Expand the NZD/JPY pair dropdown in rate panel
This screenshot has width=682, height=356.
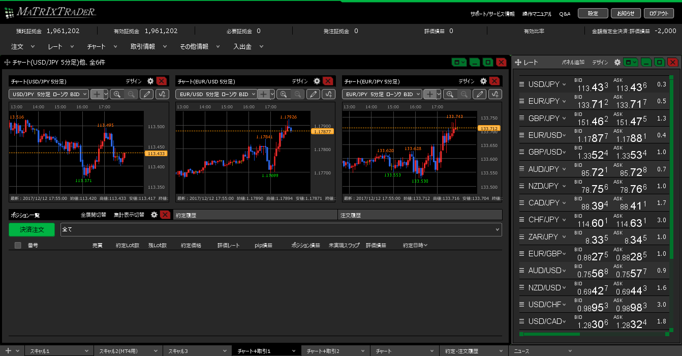564,187
